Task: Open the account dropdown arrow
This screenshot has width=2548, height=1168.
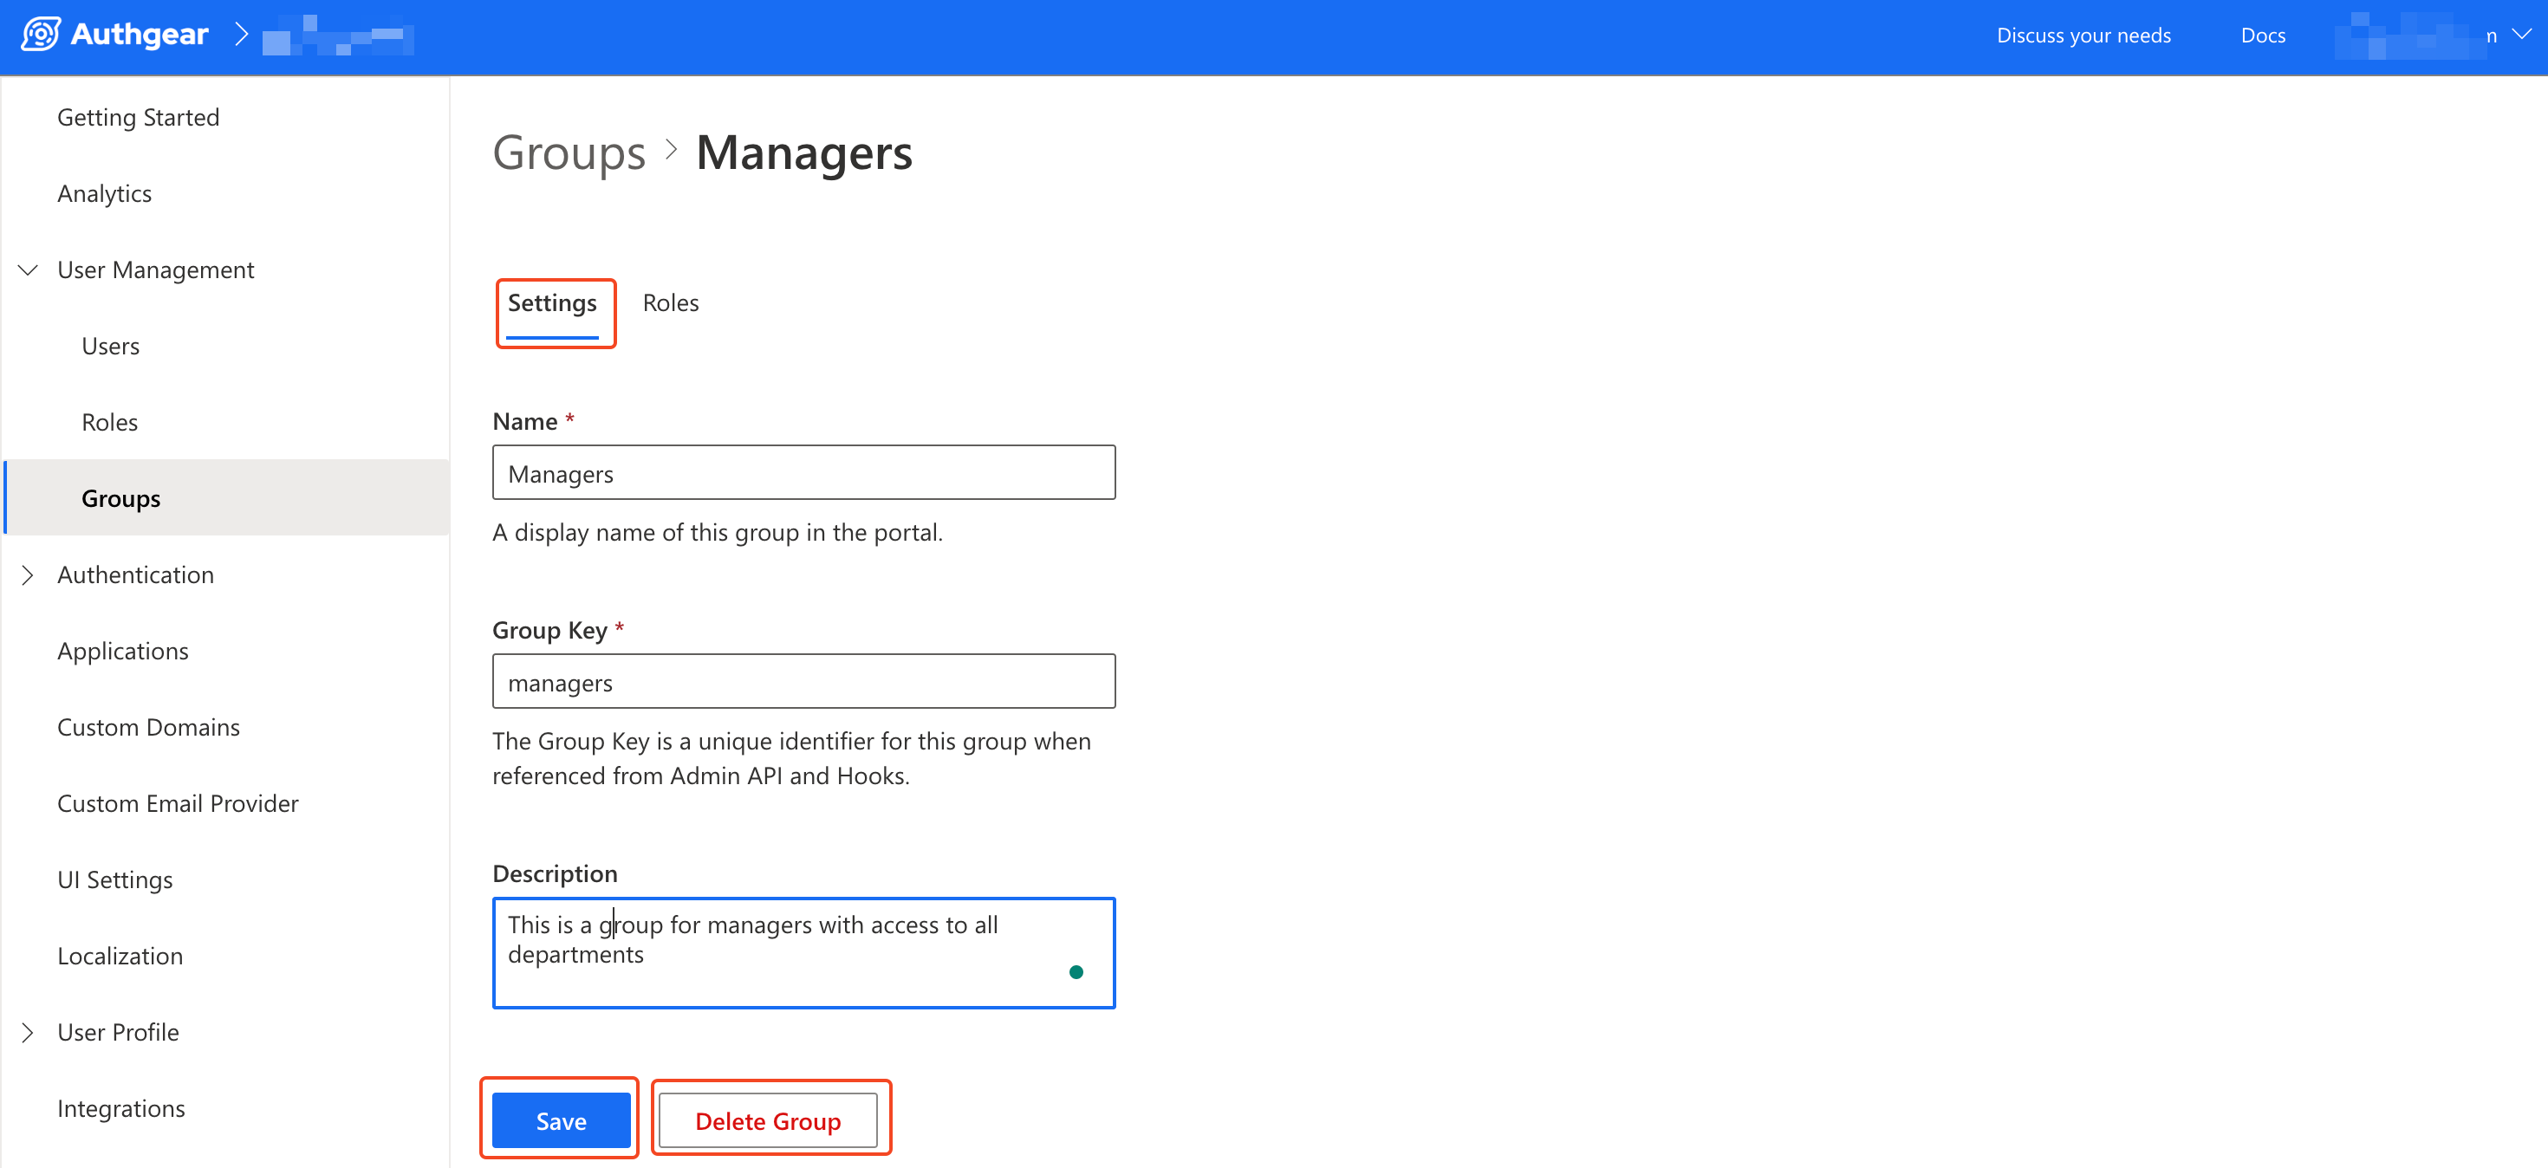Action: click(2521, 35)
